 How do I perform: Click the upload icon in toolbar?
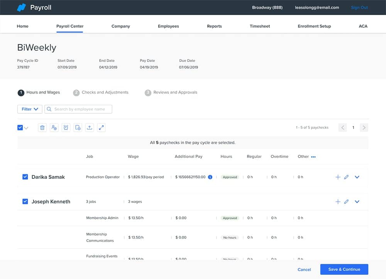pos(90,128)
